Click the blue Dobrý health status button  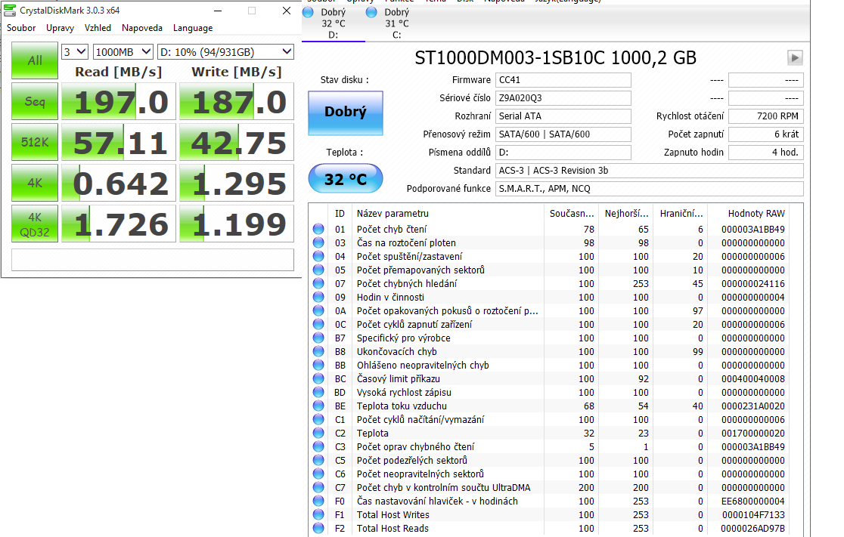(x=346, y=112)
